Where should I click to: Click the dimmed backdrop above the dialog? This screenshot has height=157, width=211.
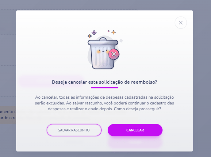[x=105, y=5]
